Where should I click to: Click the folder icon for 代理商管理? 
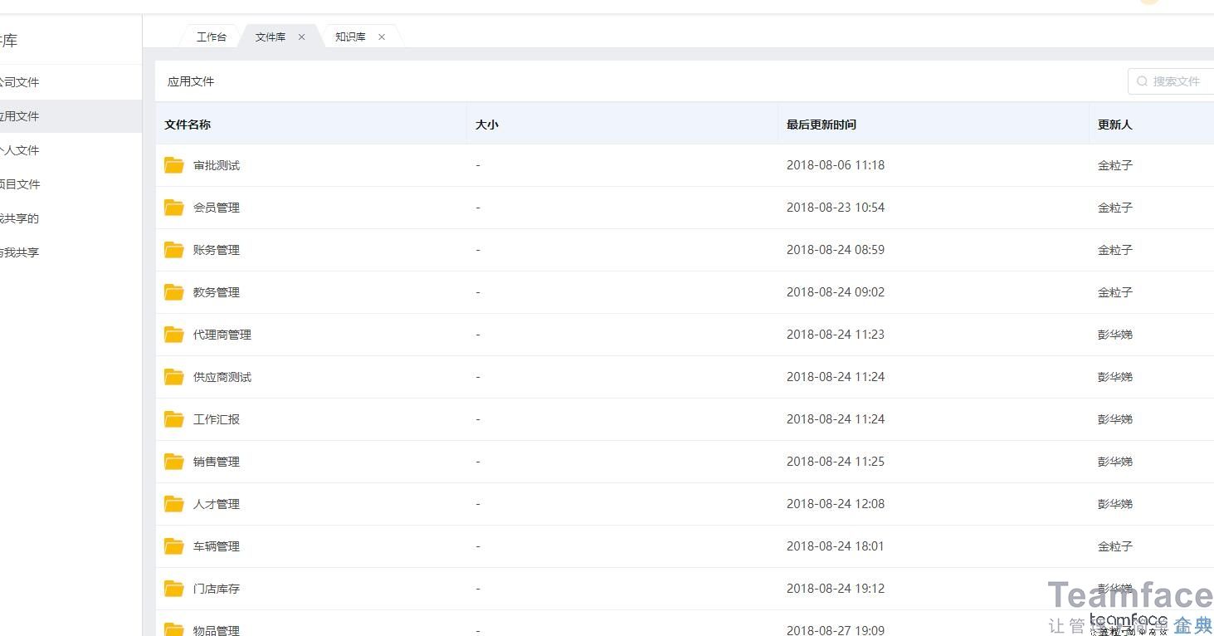(173, 335)
